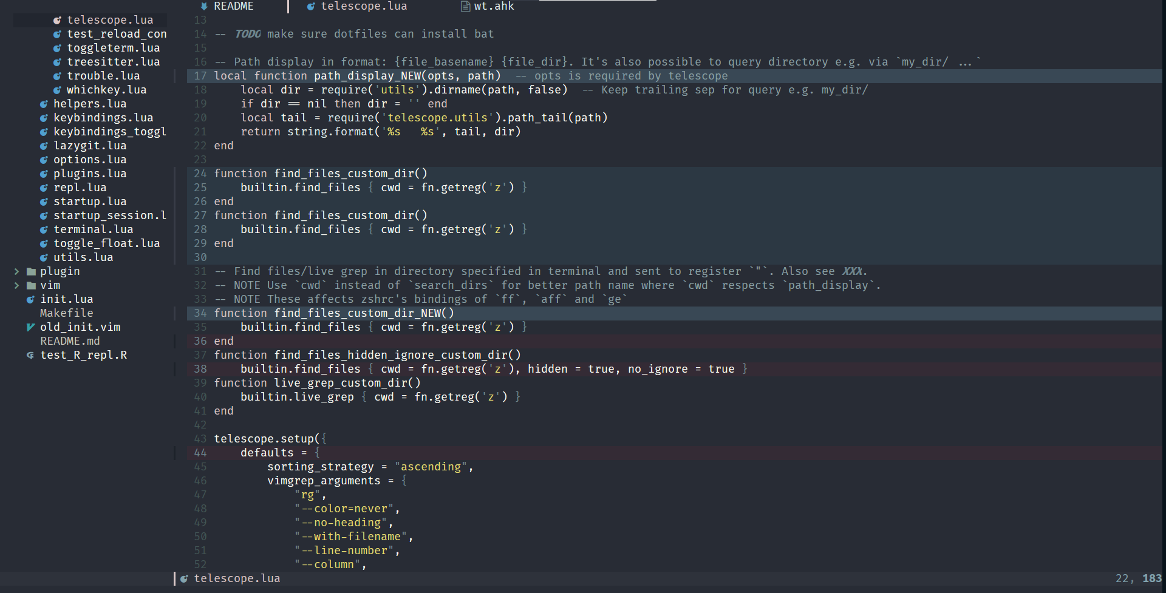Open startup_session.l file in tree
The width and height of the screenshot is (1166, 593).
click(x=110, y=215)
